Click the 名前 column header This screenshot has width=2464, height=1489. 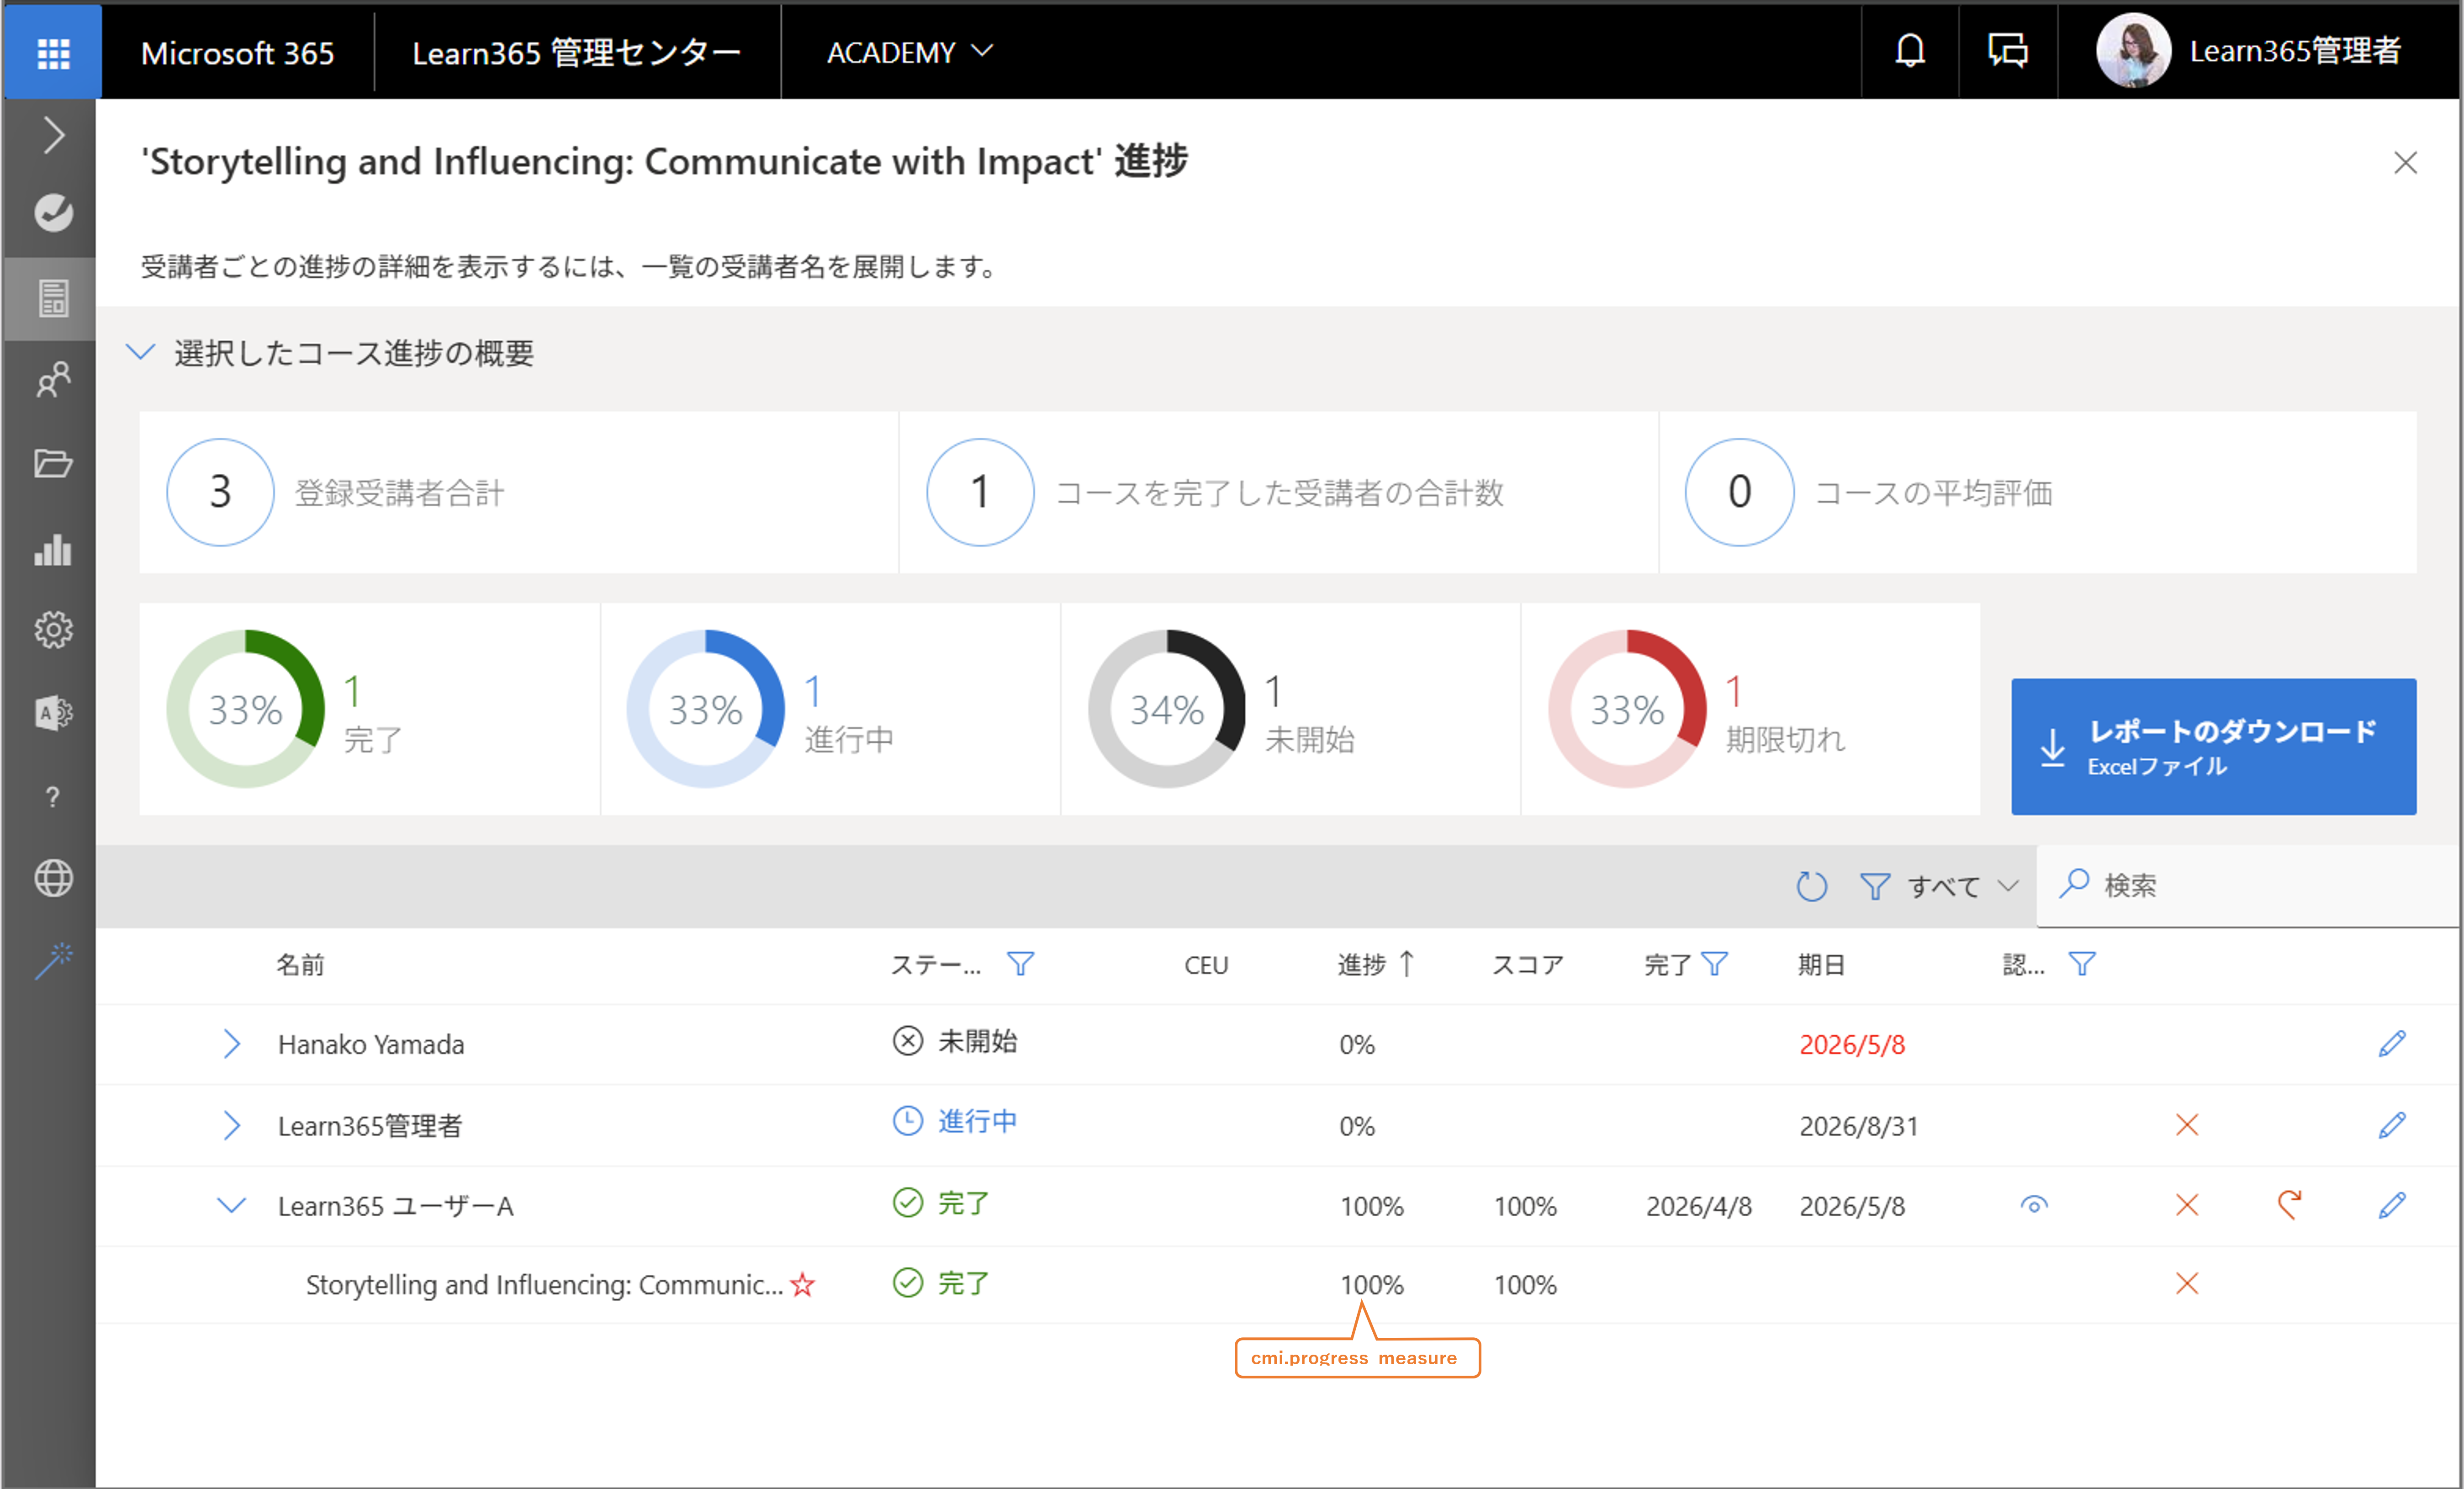(300, 964)
